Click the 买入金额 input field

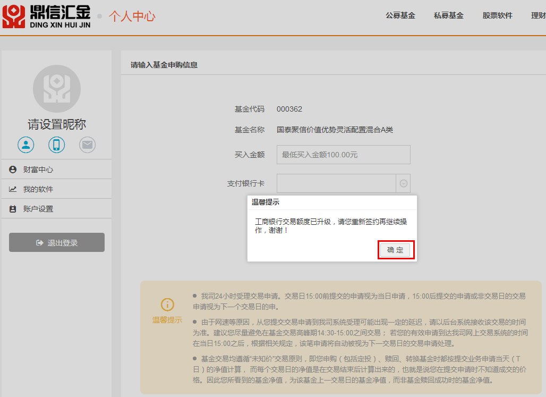pos(343,155)
